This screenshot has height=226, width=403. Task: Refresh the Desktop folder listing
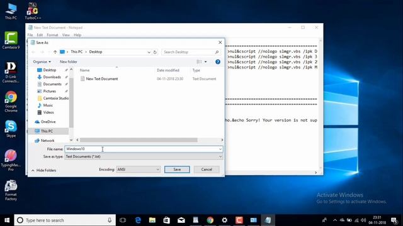click(155, 52)
